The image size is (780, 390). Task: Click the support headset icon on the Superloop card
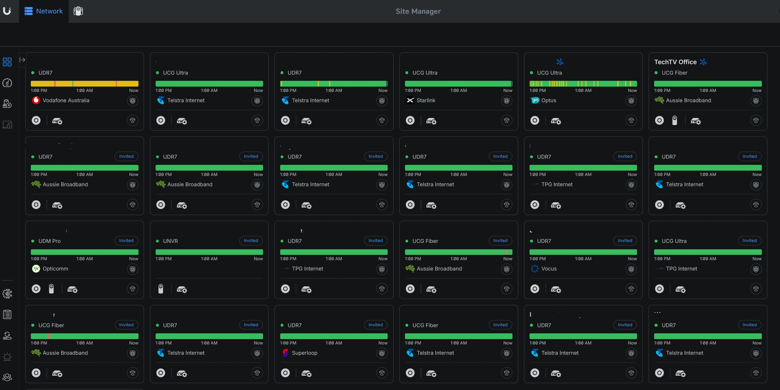(x=382, y=373)
